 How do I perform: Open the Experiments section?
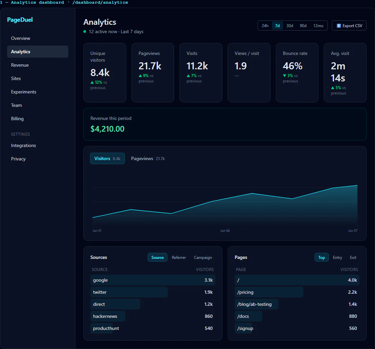click(x=37, y=92)
